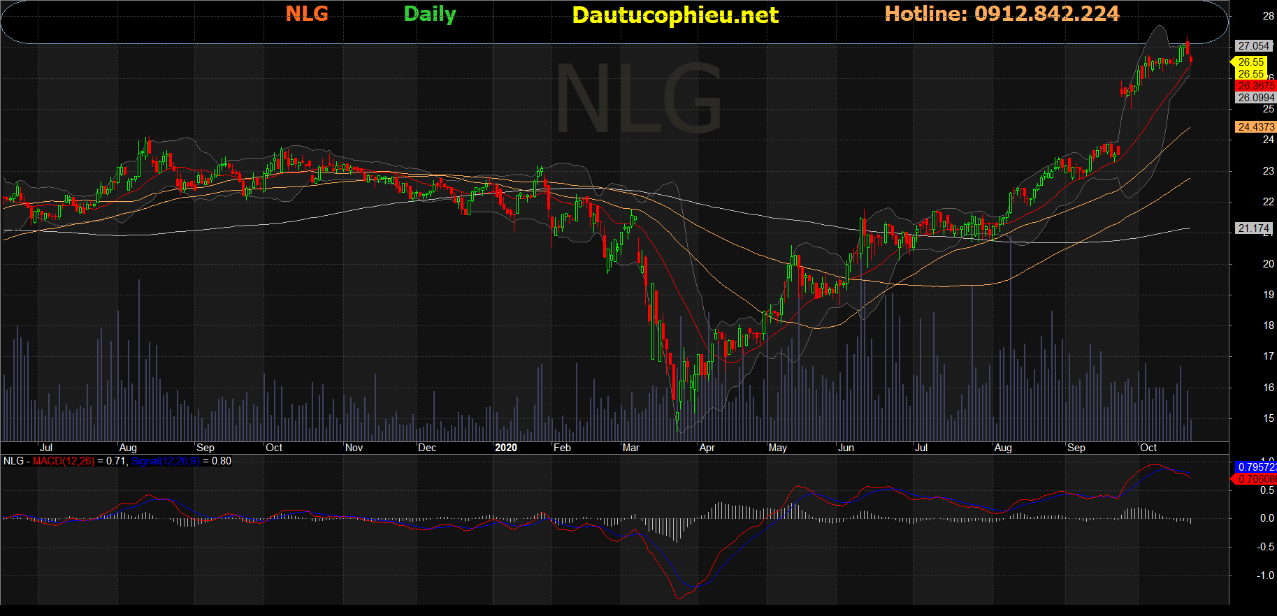Click the NLG ticker title
This screenshot has width=1277, height=616.
307,14
